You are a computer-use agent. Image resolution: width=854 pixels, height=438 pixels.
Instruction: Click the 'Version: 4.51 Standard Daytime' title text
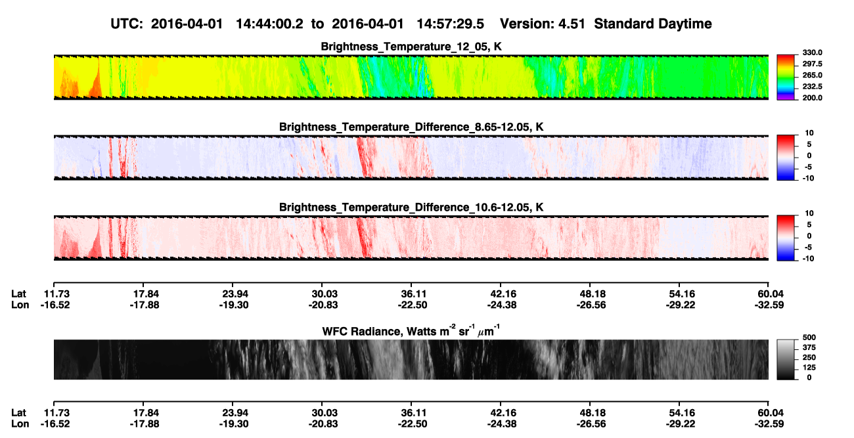606,24
